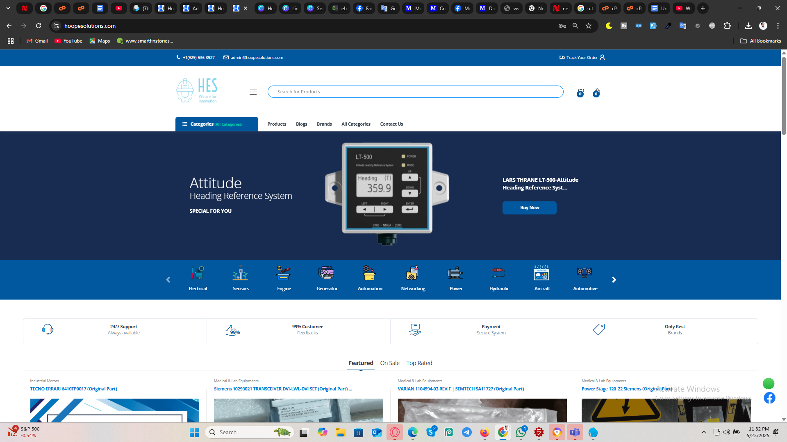Screen dimensions: 787x442
Task: Open the Brands menu item
Action: pyautogui.click(x=324, y=124)
